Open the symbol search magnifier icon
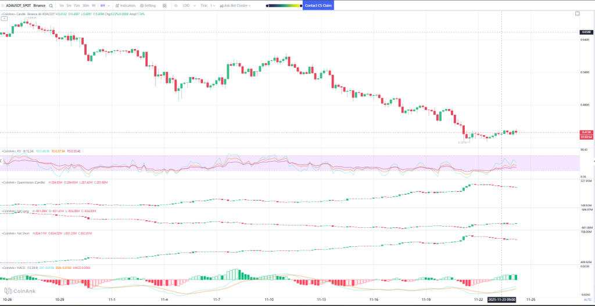 [51, 5]
